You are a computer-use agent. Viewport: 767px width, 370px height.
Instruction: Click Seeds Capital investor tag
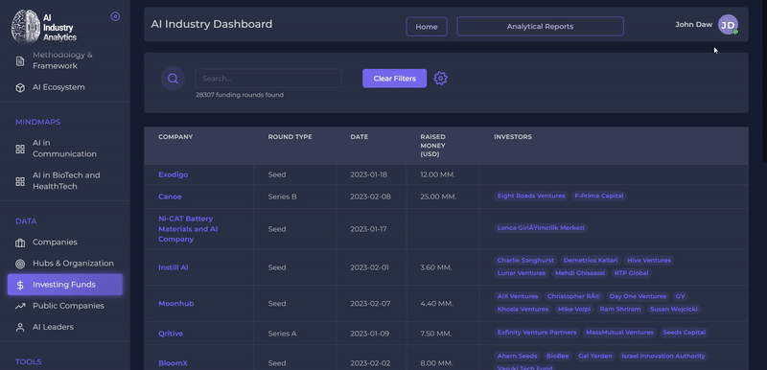tap(684, 333)
